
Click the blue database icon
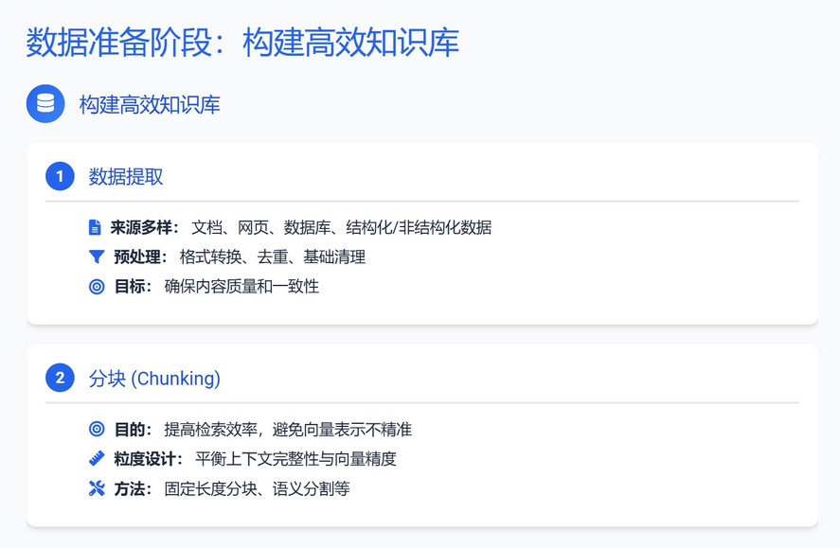click(x=45, y=104)
